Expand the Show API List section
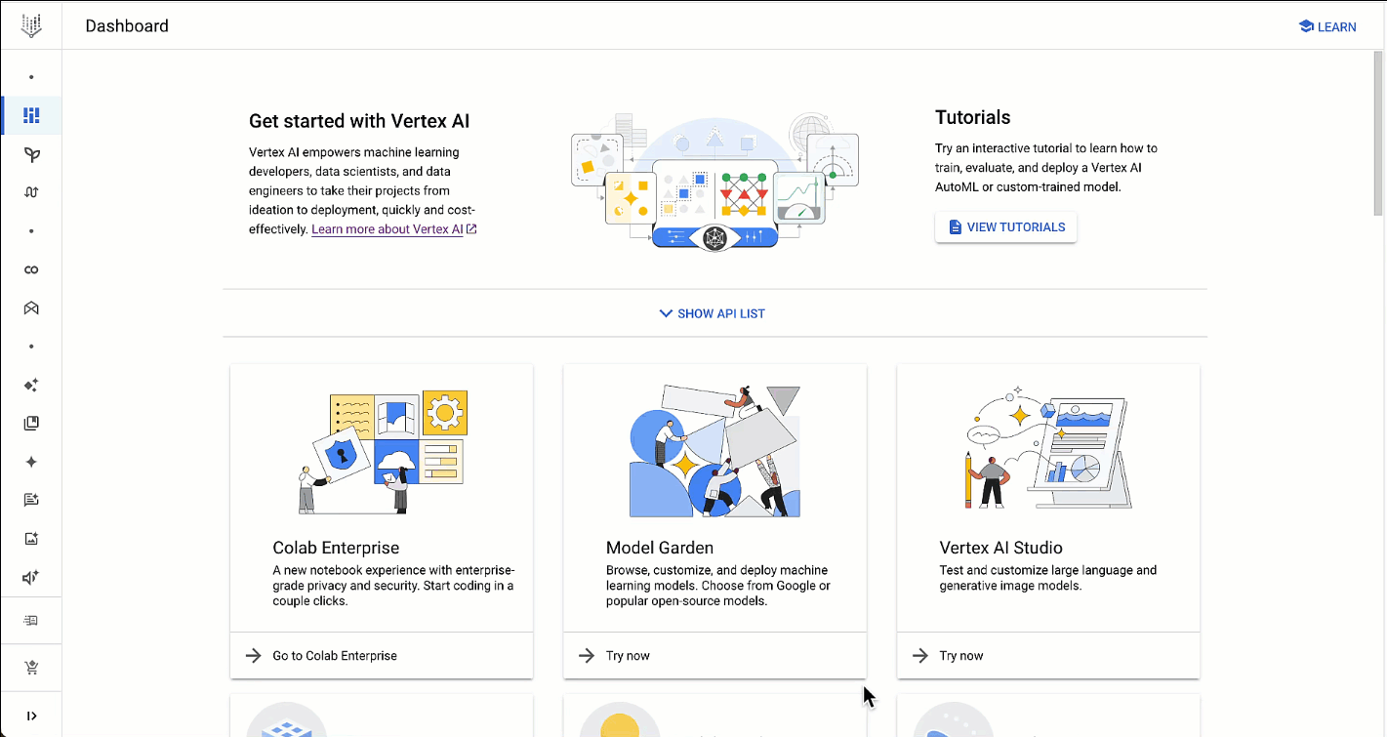Screen dimensions: 1387x737 (x=712, y=312)
